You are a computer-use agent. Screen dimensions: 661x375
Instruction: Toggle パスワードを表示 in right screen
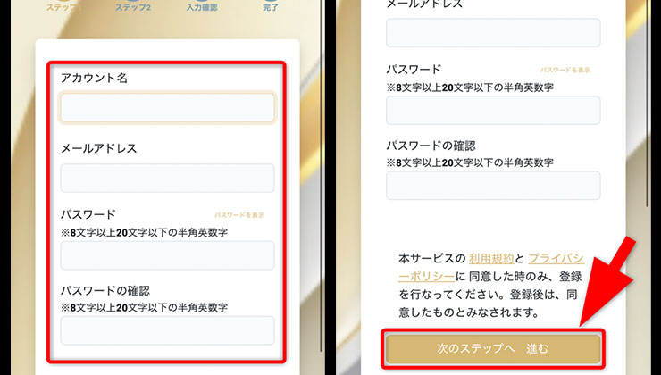565,70
